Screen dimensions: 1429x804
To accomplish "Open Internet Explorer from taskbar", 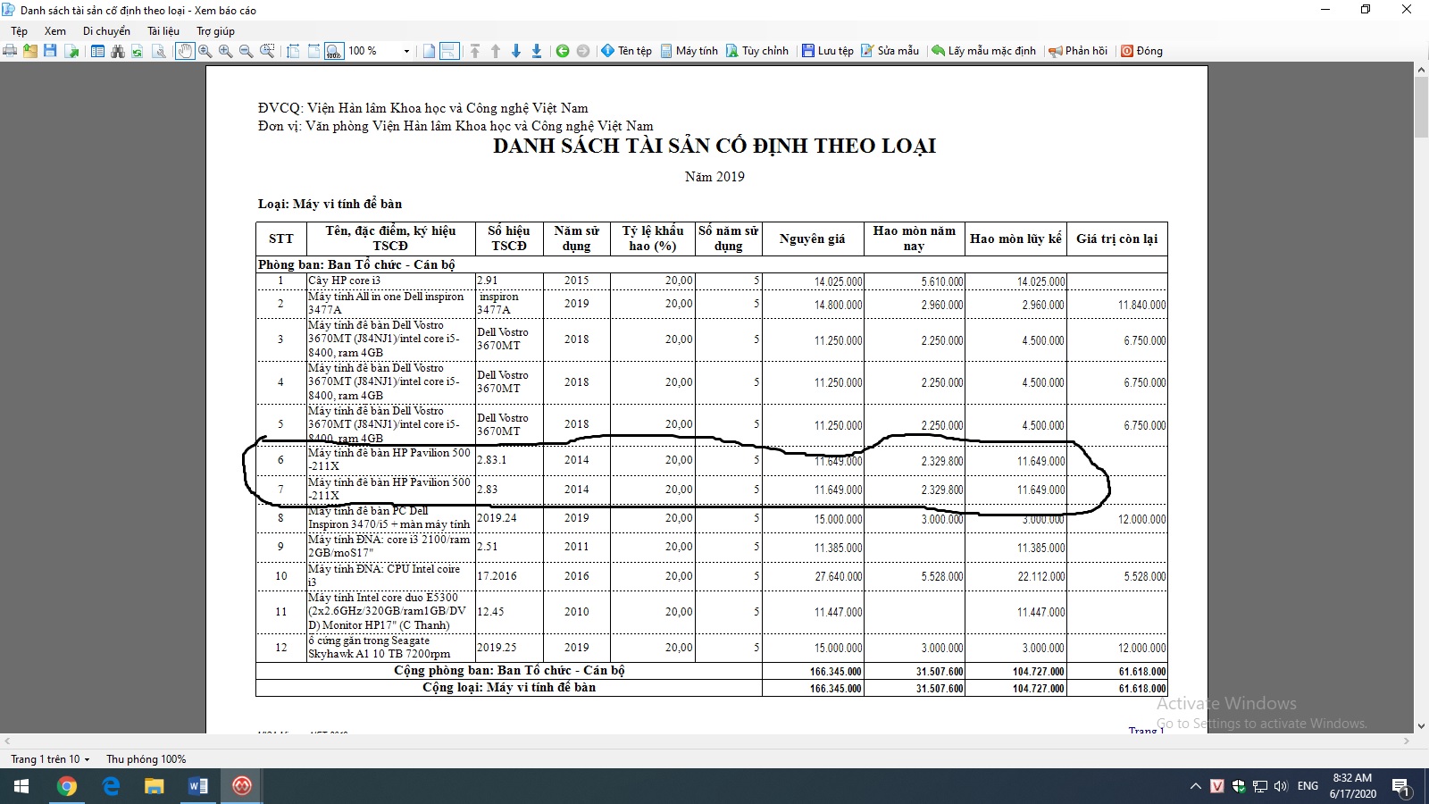I will point(111,786).
